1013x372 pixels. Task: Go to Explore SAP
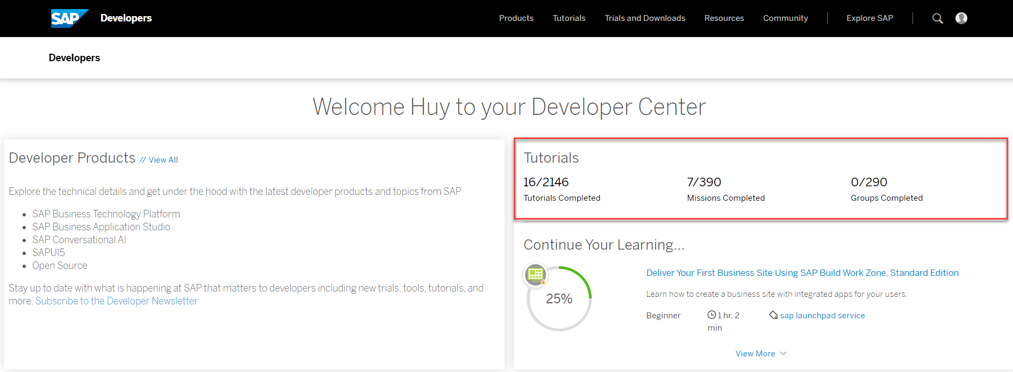870,18
